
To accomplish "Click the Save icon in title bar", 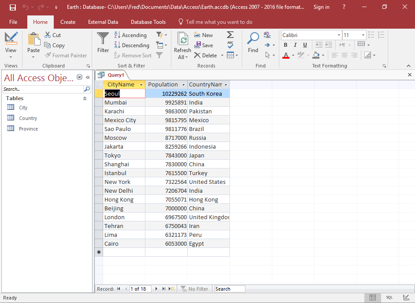I will (x=13, y=7).
